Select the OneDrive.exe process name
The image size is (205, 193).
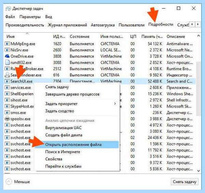(x=22, y=56)
